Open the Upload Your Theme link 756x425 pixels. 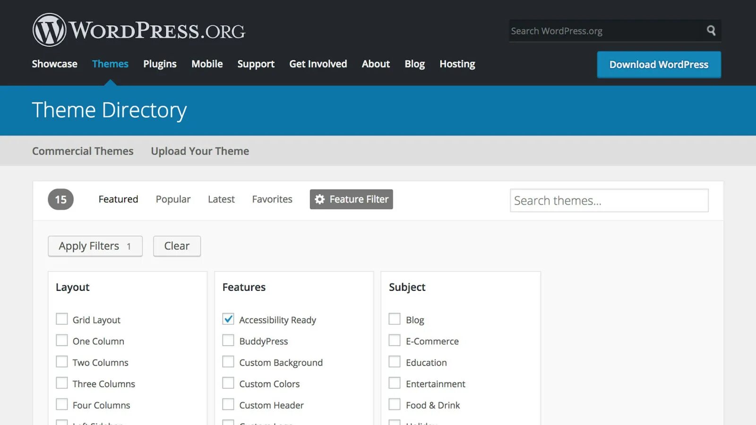point(200,151)
